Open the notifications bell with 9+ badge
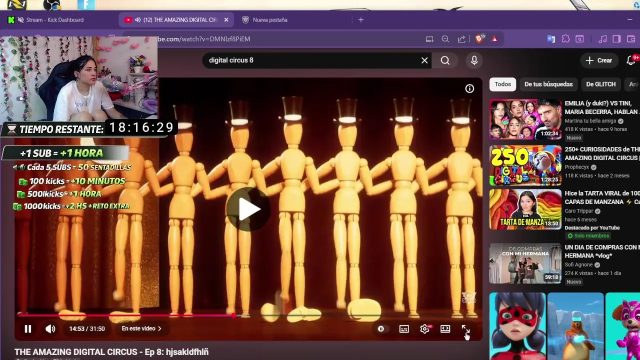This screenshot has width=640, height=360. click(x=631, y=60)
